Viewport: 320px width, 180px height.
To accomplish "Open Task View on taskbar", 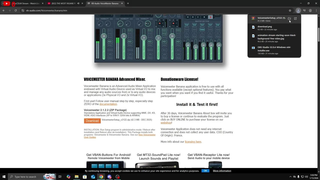I will pos(60,177).
